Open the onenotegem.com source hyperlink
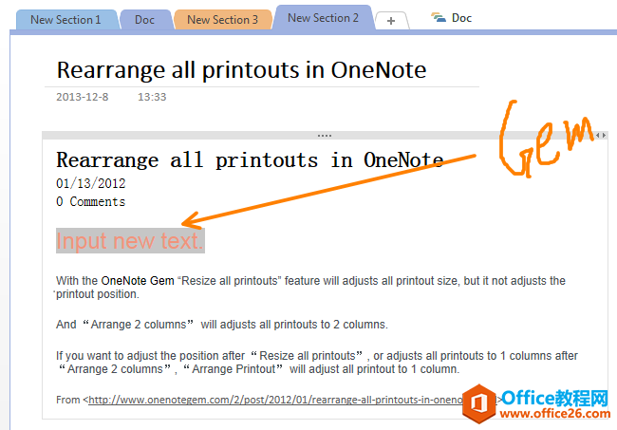 pos(275,400)
